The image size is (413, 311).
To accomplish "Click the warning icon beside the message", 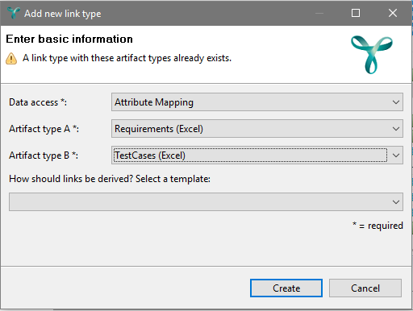I will [11, 58].
